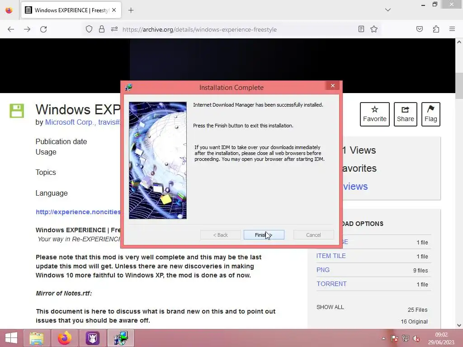
Task: Open a new Firefox tab
Action: click(x=131, y=10)
